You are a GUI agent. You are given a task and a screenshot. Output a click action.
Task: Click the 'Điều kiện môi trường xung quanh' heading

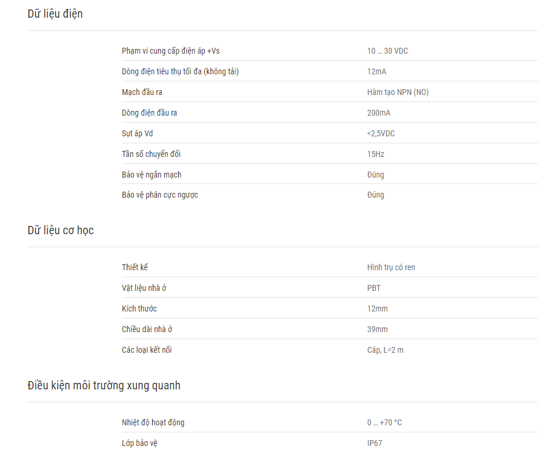click(x=104, y=385)
